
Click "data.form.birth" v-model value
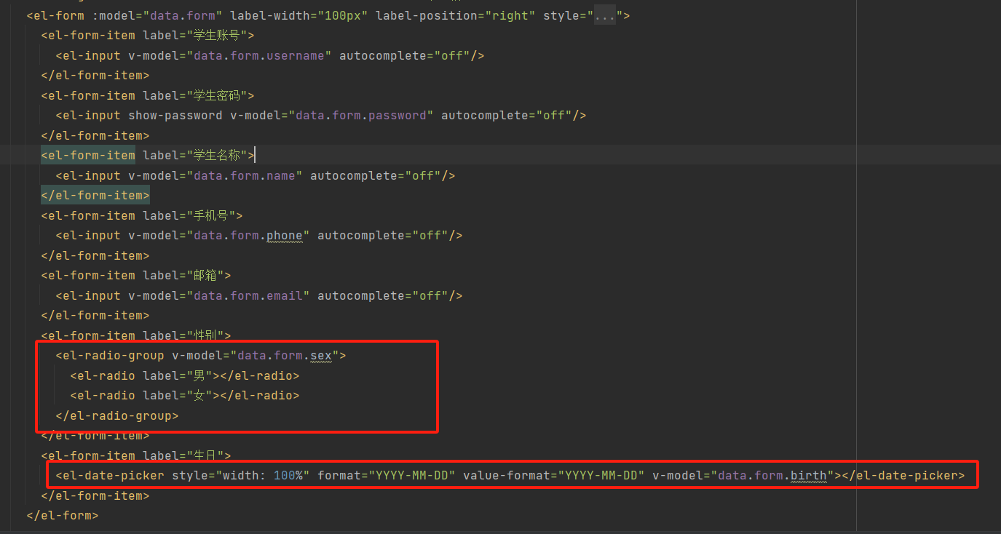[x=772, y=475]
